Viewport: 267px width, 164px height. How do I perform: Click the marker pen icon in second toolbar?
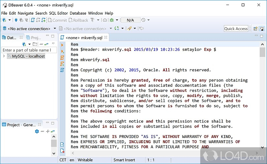click(129, 28)
